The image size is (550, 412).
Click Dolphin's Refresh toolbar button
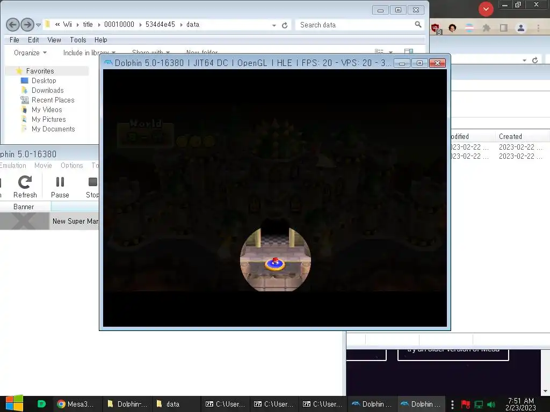[25, 187]
